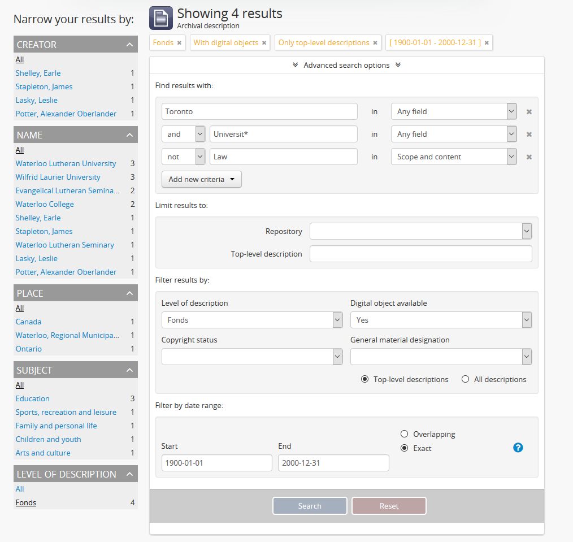Collapse the Advanced search options section
This screenshot has height=542, width=573.
[346, 65]
